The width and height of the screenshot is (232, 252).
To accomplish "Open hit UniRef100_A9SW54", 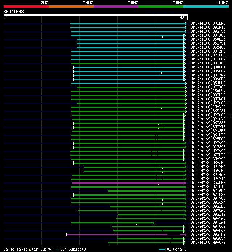I will pos(208,238).
